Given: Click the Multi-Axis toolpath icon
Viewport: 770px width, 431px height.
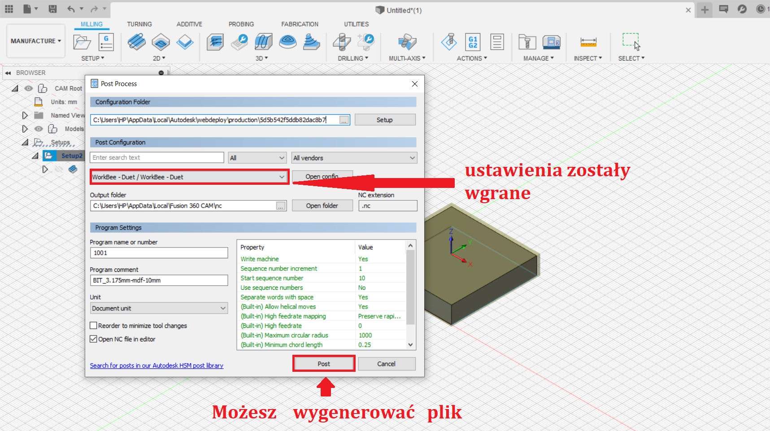Looking at the screenshot, I should coord(407,42).
